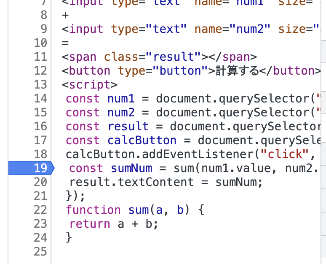Image resolution: width=326 pixels, height=264 pixels.
Task: Click line number 12 in the gutter
Action: pyautogui.click(x=40, y=70)
